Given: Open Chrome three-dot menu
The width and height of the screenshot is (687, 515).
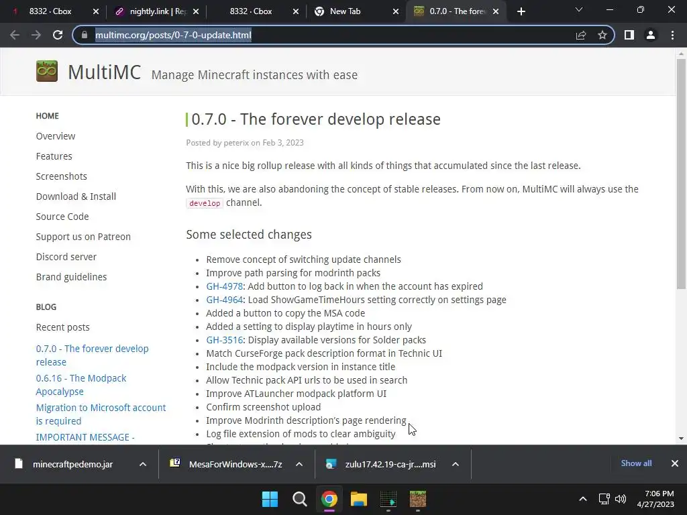Looking at the screenshot, I should click(672, 35).
